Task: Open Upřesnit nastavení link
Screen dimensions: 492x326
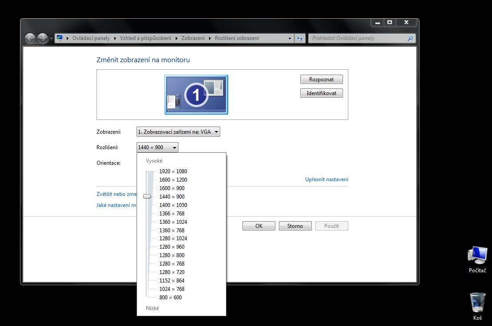Action: point(327,179)
